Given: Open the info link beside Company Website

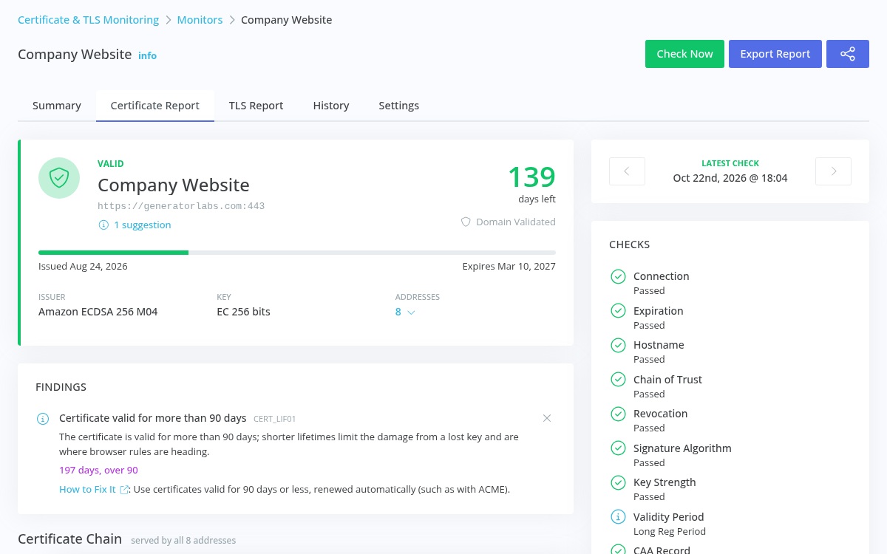Looking at the screenshot, I should [x=147, y=55].
